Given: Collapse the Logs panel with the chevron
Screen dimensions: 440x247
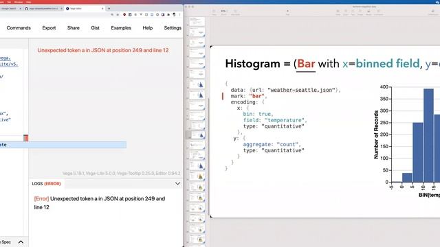Looking at the screenshot, I should [x=177, y=184].
